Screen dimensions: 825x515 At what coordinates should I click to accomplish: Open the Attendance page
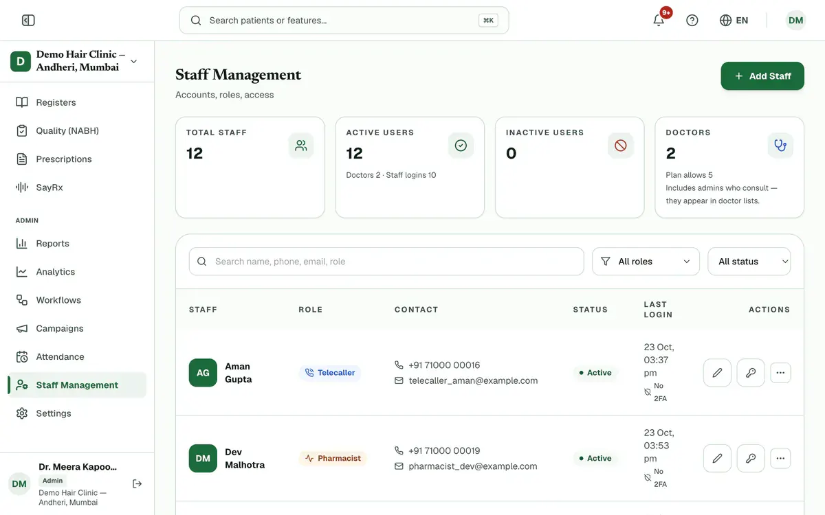tap(77, 356)
